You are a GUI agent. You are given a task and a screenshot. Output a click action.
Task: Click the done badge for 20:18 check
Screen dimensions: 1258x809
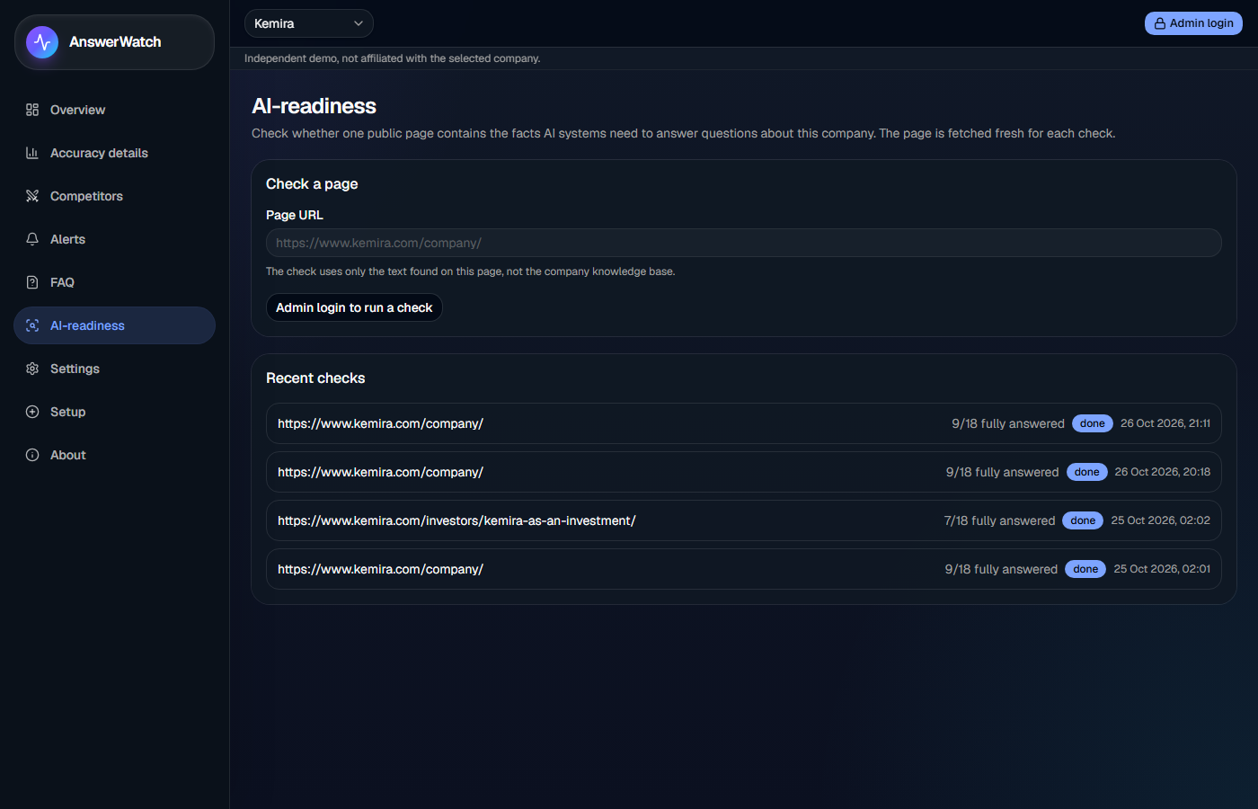point(1086,472)
